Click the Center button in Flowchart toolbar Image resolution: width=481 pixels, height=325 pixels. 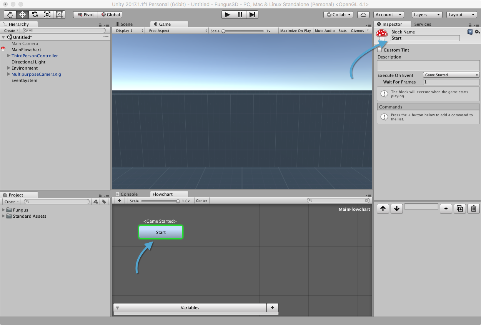(x=201, y=201)
